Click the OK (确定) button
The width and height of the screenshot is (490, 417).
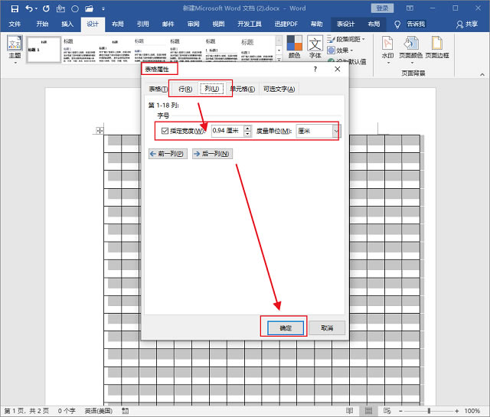pos(286,328)
